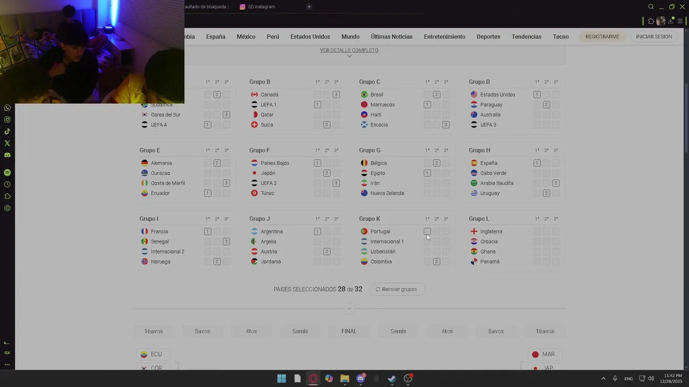Add a new browser tab
Image resolution: width=689 pixels, height=387 pixels.
point(309,6)
